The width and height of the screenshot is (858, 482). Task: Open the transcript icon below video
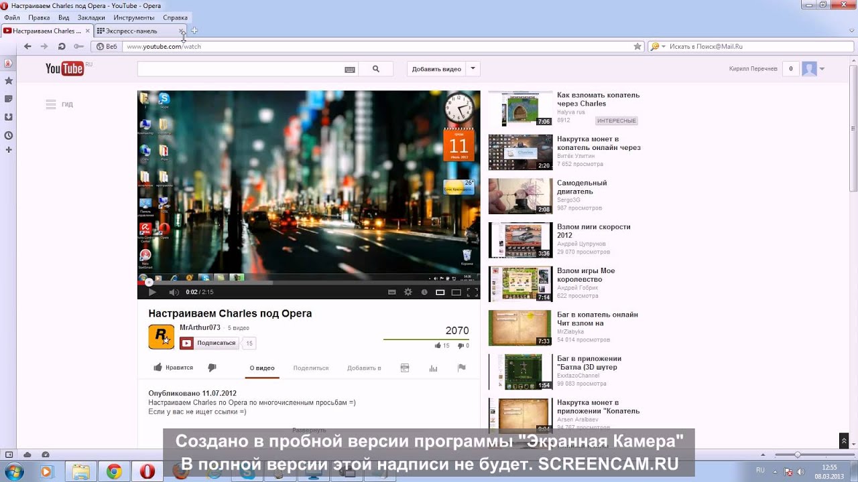(x=404, y=368)
